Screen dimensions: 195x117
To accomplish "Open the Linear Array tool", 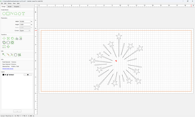I will pyautogui.click(x=4, y=47).
